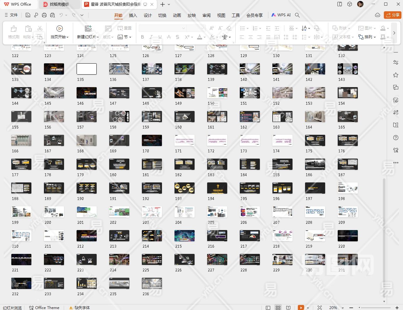403x310 pixels.
Task: Click the 分享 share button
Action: coord(393,15)
